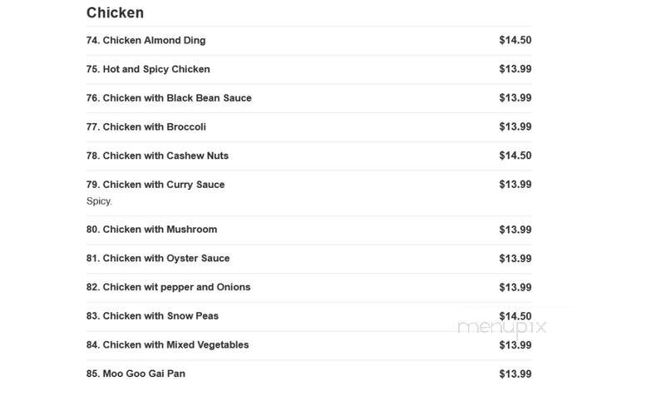This screenshot has width=651, height=396.
Task: Click price beside Hot and Spicy Chicken
Action: [515, 69]
